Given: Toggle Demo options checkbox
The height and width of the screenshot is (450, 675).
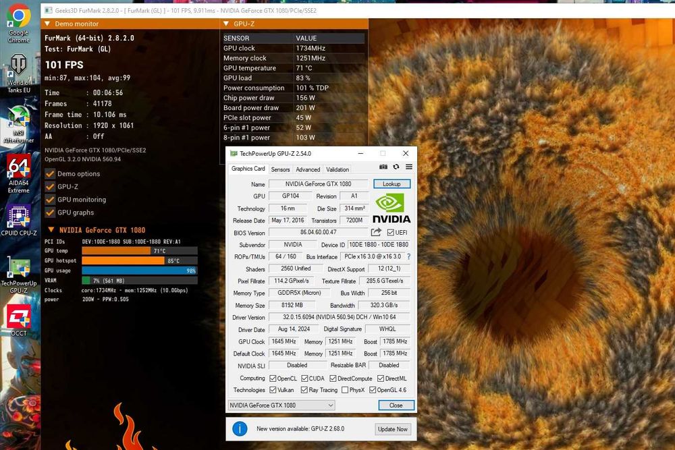Looking at the screenshot, I should click(x=50, y=174).
